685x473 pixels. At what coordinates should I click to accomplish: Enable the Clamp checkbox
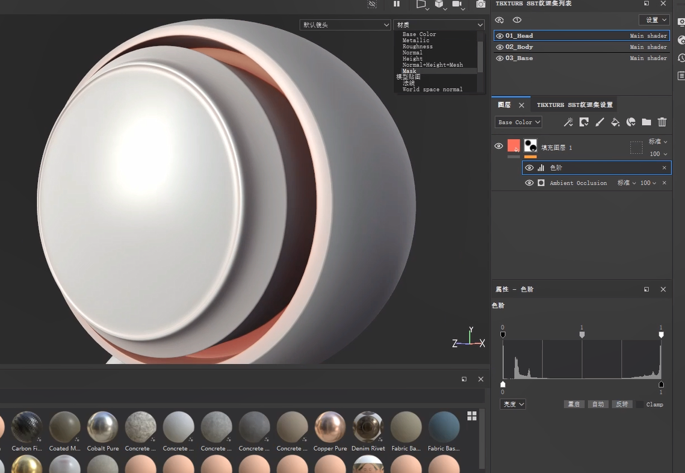click(x=640, y=404)
